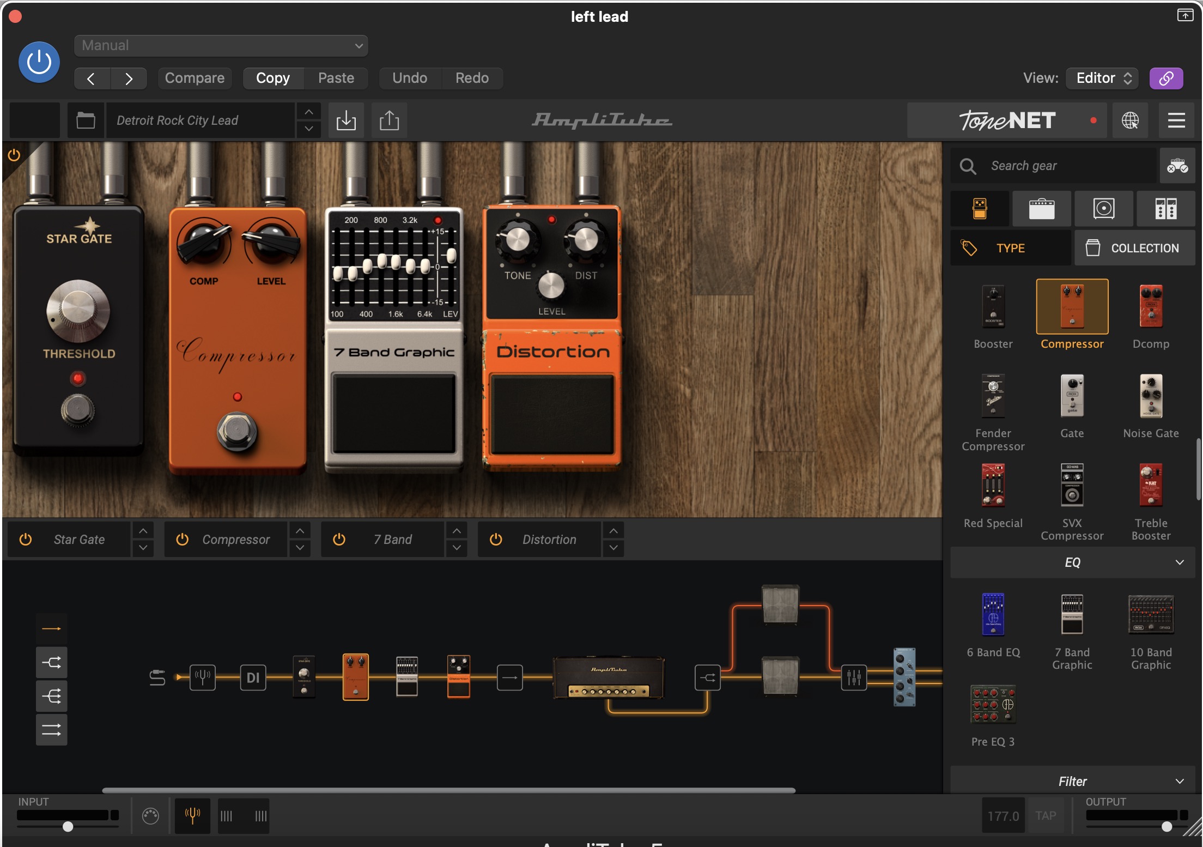Click the save preset download icon

[x=346, y=120]
